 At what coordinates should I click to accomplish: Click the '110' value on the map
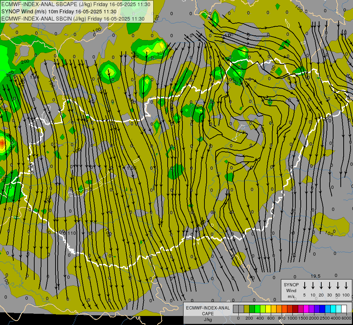pyautogui.click(x=72, y=233)
